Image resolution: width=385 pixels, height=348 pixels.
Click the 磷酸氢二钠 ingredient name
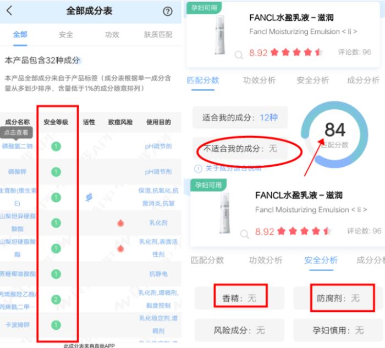(x=18, y=146)
